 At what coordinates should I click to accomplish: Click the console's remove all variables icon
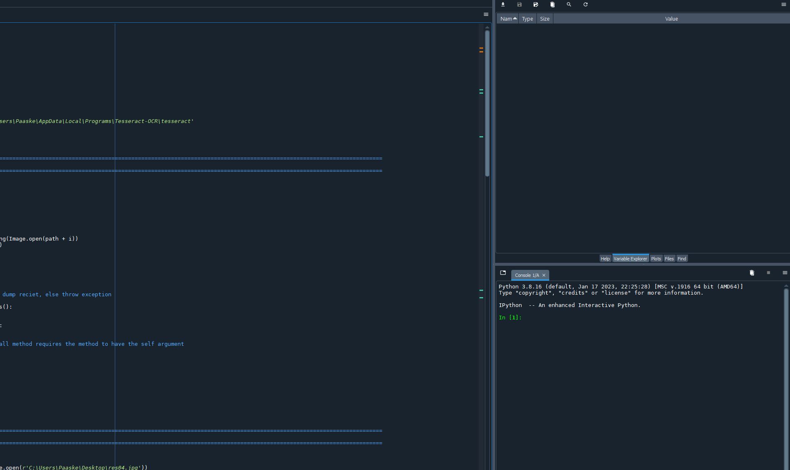752,273
